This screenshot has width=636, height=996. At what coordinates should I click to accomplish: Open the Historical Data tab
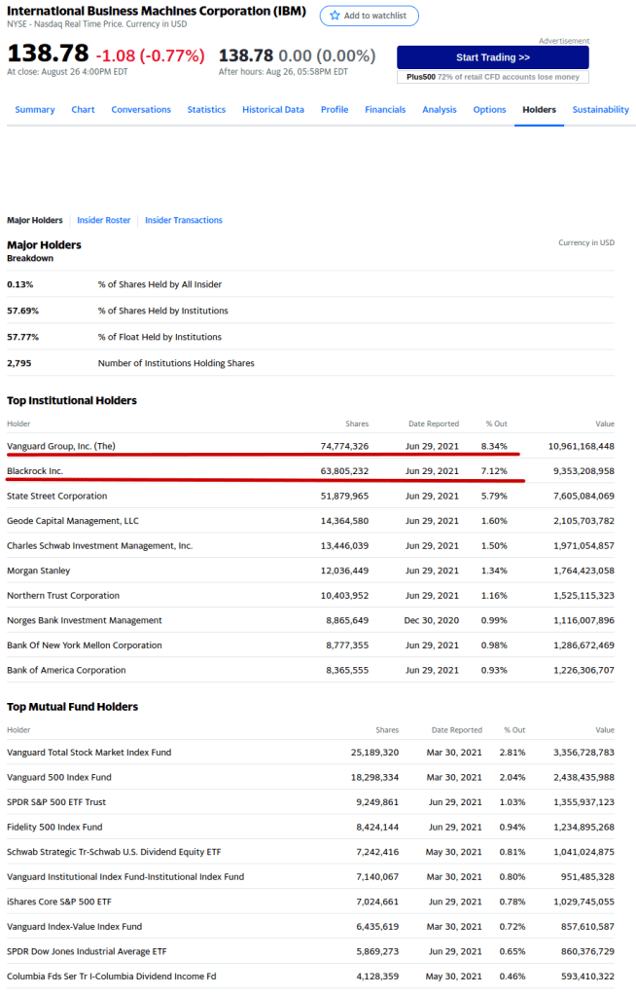(273, 110)
